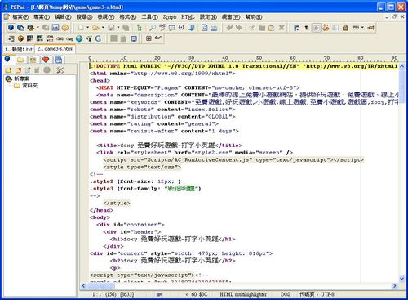Select the heart Favorites panel tab

coord(46,60)
